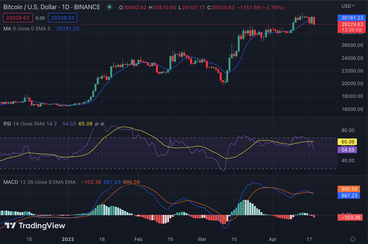
Task: Click the green market status dot
Action: point(109,7)
